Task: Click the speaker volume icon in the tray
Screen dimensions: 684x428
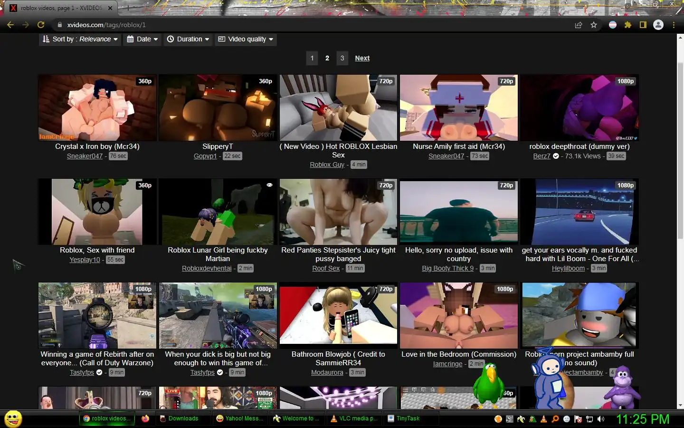Action: point(601,419)
